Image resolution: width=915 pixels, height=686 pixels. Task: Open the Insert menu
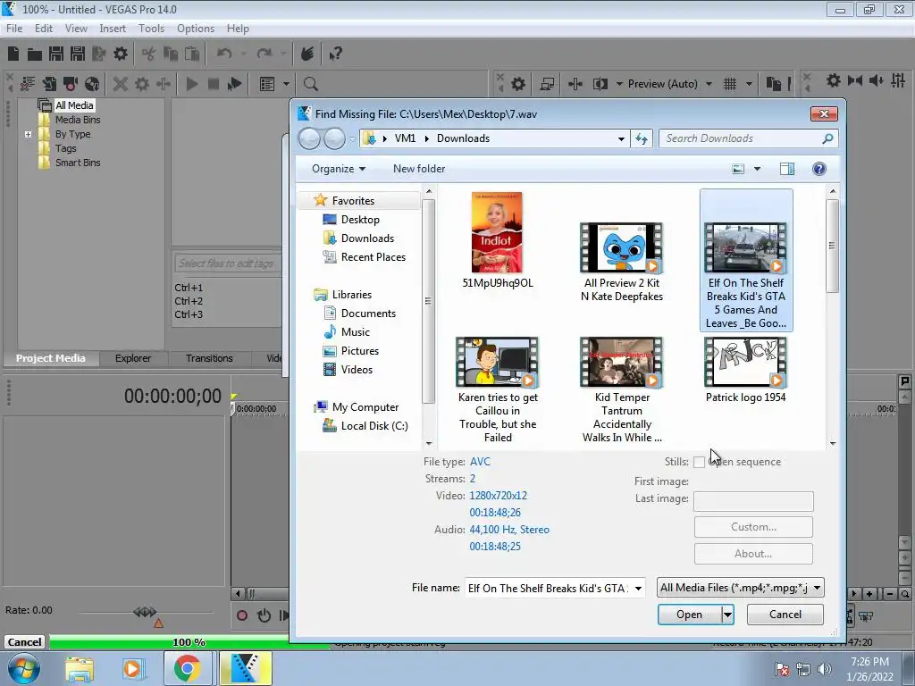(x=113, y=29)
